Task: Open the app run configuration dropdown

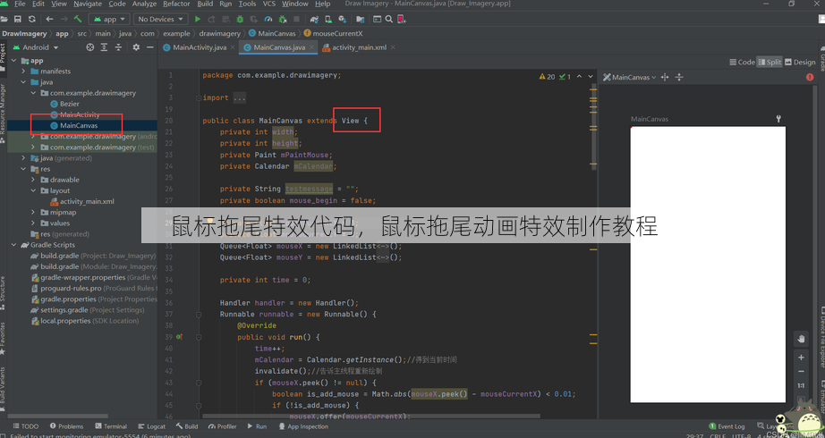Action: (109, 19)
